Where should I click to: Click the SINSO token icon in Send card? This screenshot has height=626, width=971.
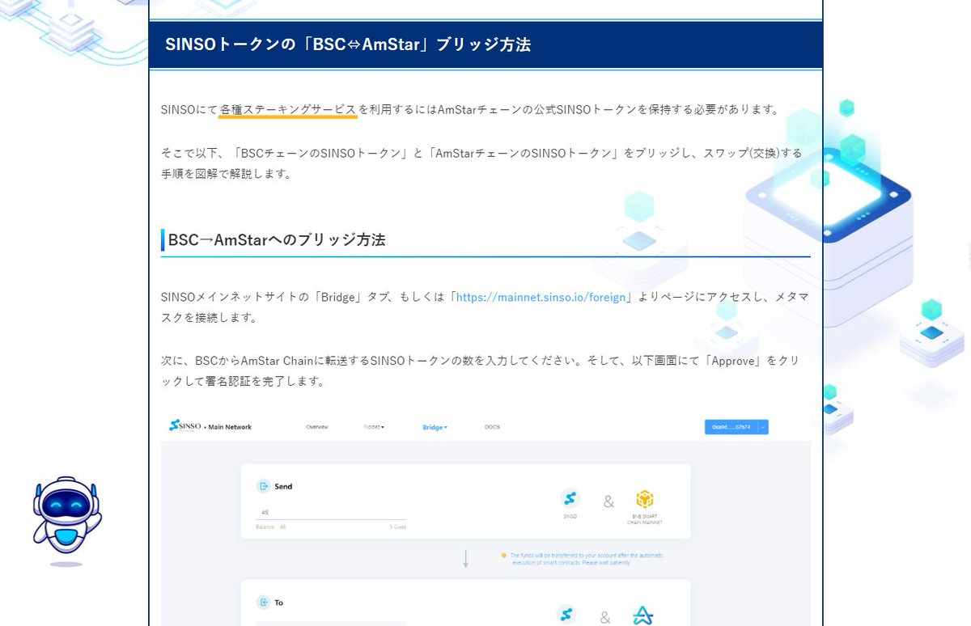click(570, 499)
